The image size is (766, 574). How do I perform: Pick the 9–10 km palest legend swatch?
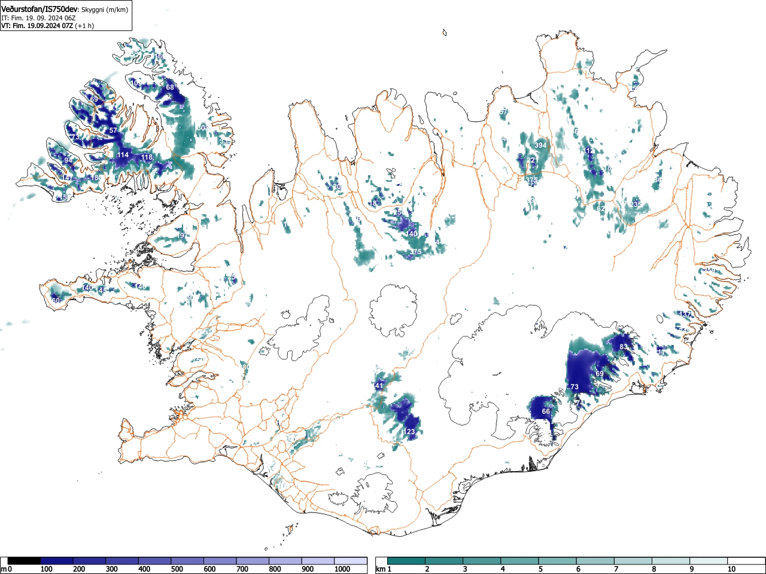pos(709,561)
